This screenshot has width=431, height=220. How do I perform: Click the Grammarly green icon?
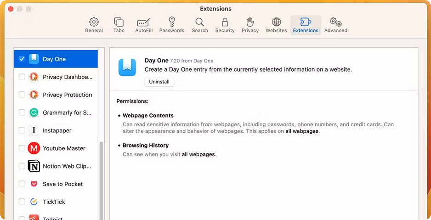pos(34,113)
